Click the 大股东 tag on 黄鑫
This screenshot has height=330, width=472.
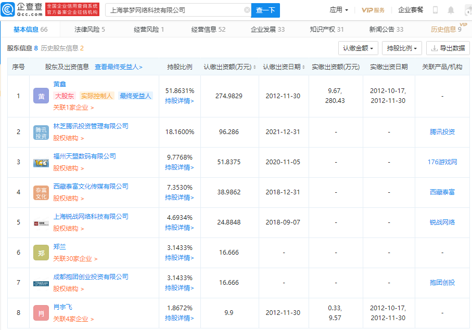point(65,96)
